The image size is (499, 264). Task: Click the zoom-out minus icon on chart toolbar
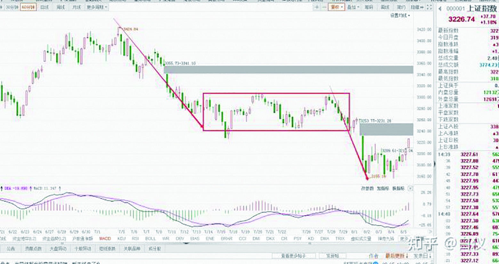click(324, 7)
